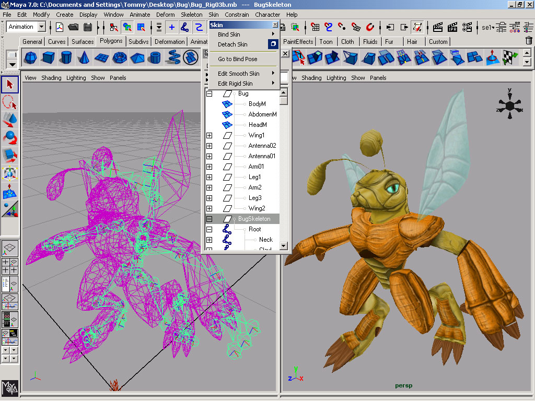Expand Wing1 in the outliner

pyautogui.click(x=211, y=135)
